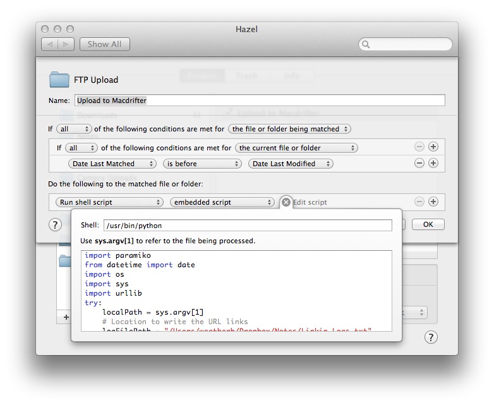Click the Show All button
This screenshot has width=494, height=405.
pyautogui.click(x=105, y=44)
